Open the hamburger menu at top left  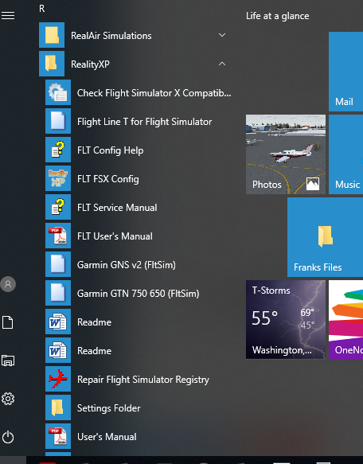pos(8,15)
